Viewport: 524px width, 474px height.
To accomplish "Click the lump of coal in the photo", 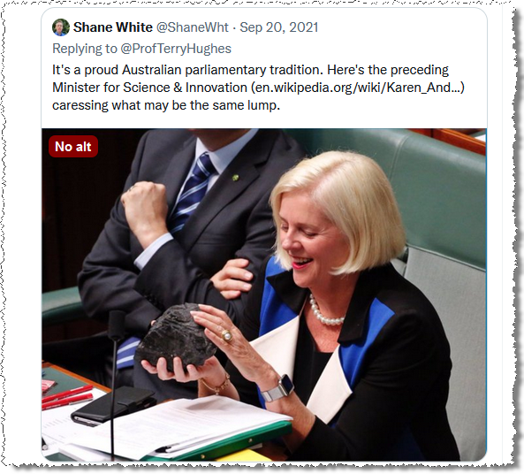I will tap(177, 336).
